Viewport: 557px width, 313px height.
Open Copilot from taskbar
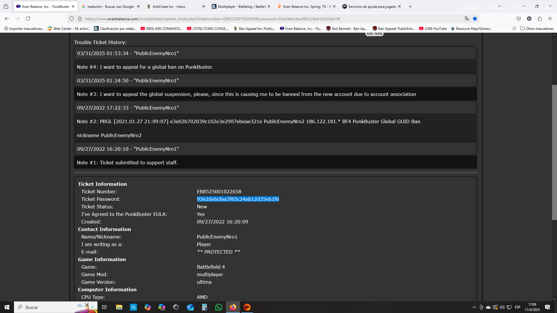(147, 307)
